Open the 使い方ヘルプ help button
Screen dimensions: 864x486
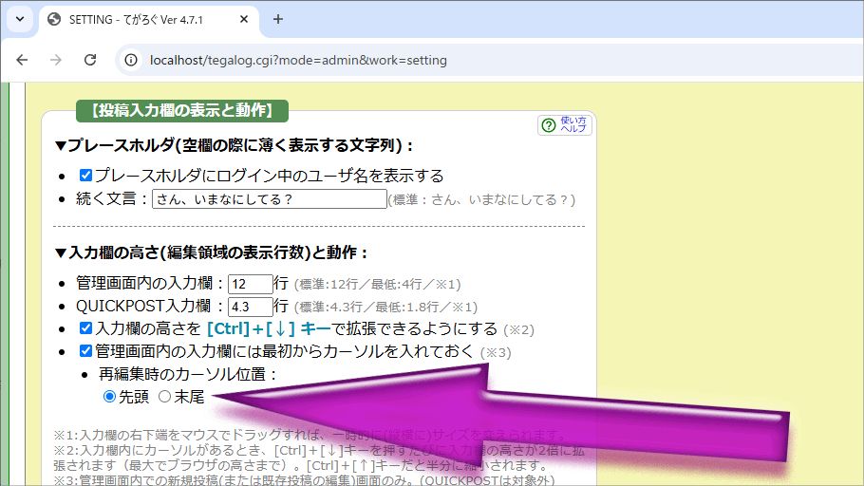565,125
